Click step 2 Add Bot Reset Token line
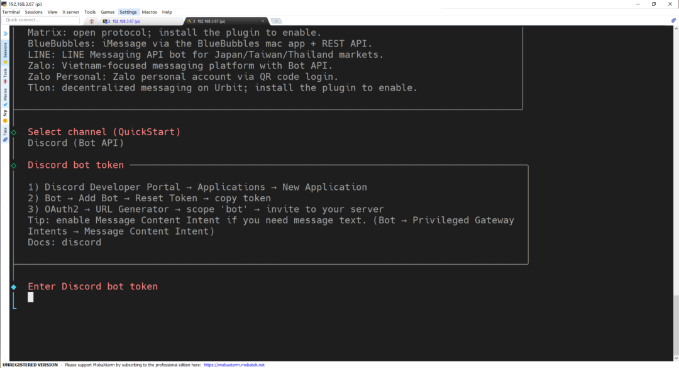The height and width of the screenshot is (368, 679). (x=150, y=198)
